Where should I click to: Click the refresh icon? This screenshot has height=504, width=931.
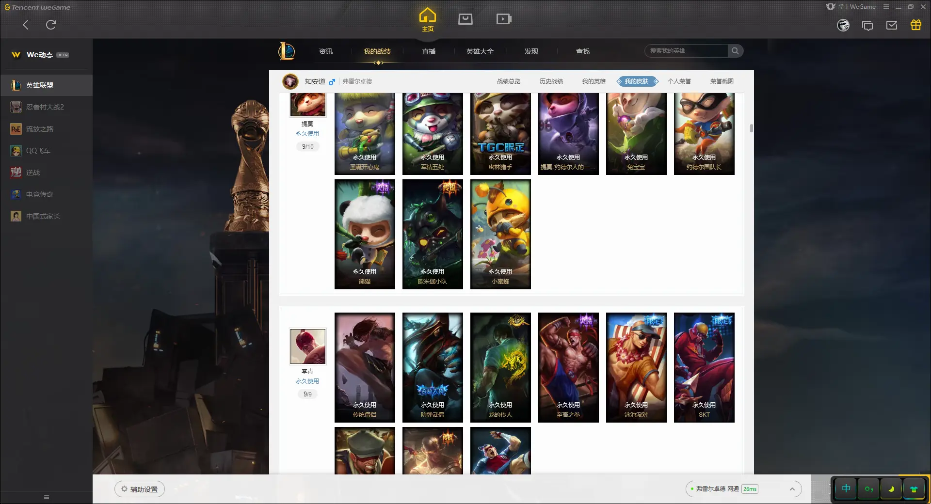(x=51, y=25)
